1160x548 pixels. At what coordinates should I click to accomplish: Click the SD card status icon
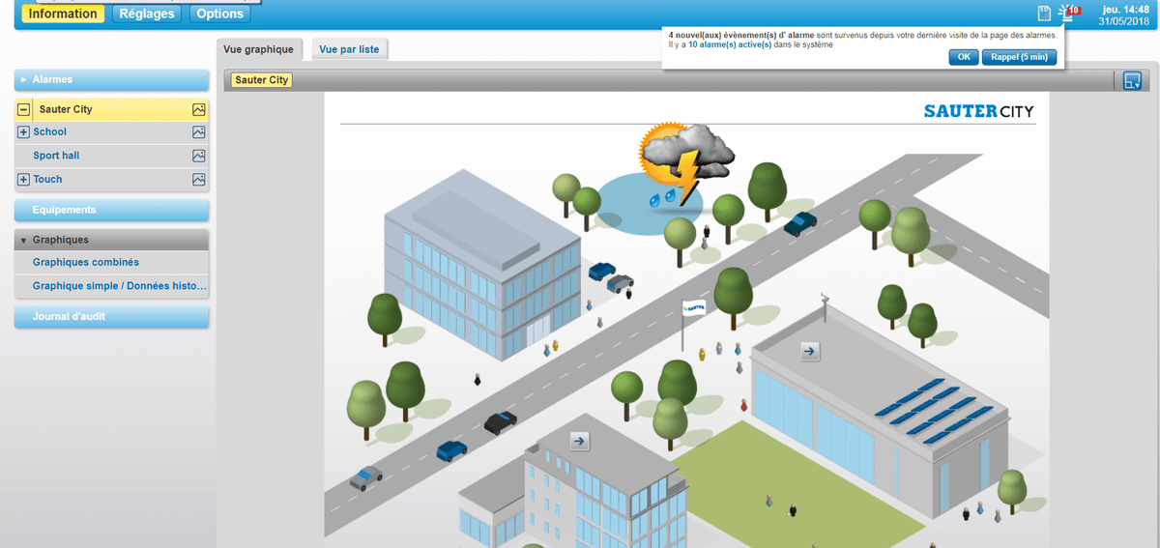click(1044, 13)
